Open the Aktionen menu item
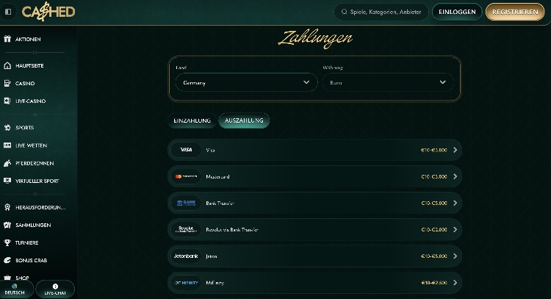551x299 pixels. [x=28, y=39]
